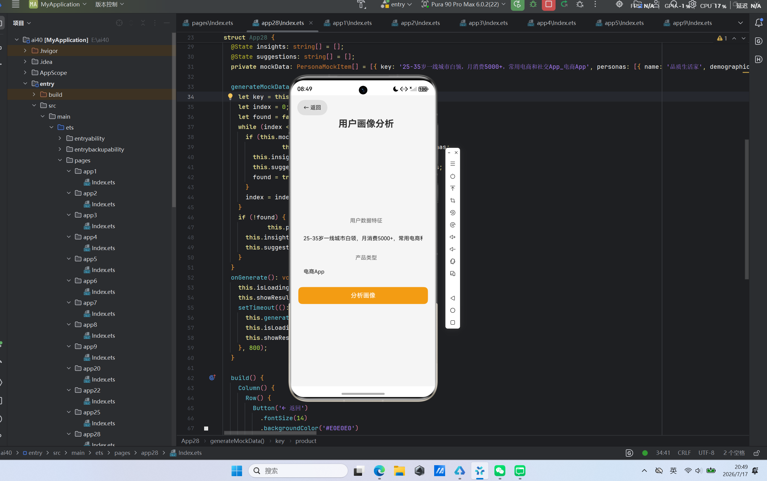Switch to app5\Index.ets tab
The width and height of the screenshot is (767, 481).
point(620,23)
